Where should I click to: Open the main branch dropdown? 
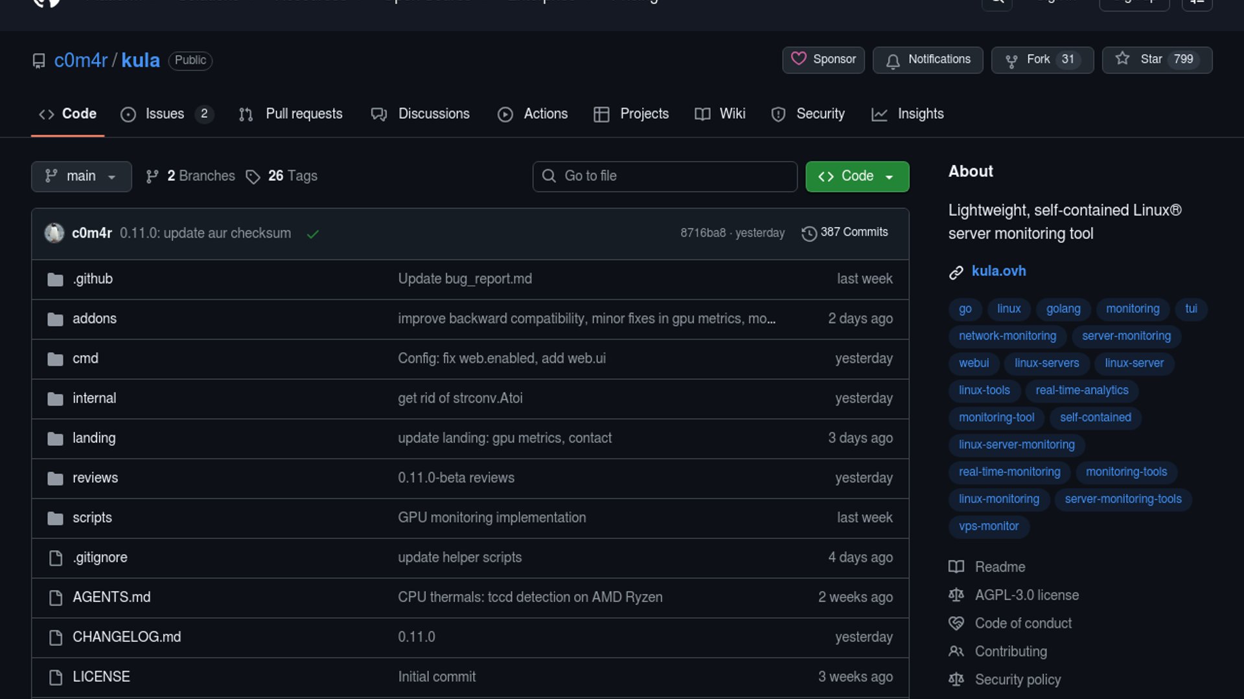[x=82, y=176]
